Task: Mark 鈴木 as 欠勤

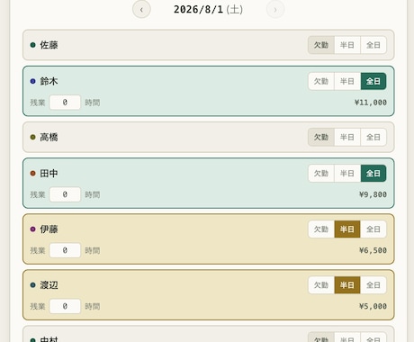Action: (321, 81)
